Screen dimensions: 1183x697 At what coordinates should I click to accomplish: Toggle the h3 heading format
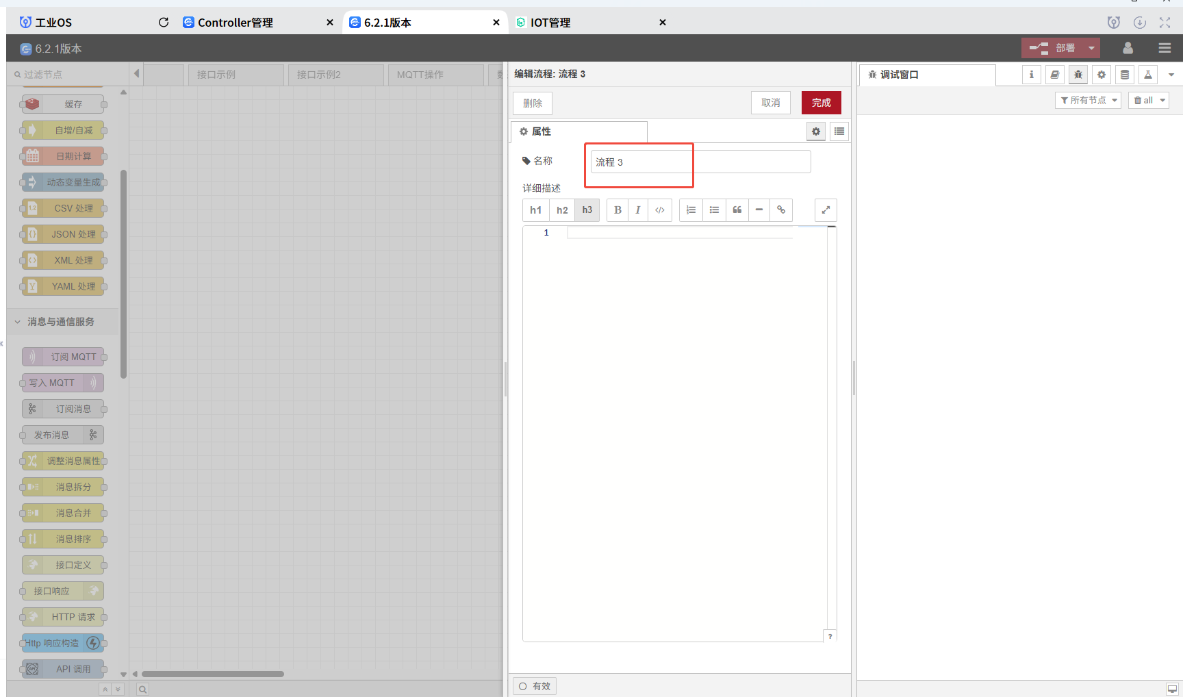pos(587,210)
